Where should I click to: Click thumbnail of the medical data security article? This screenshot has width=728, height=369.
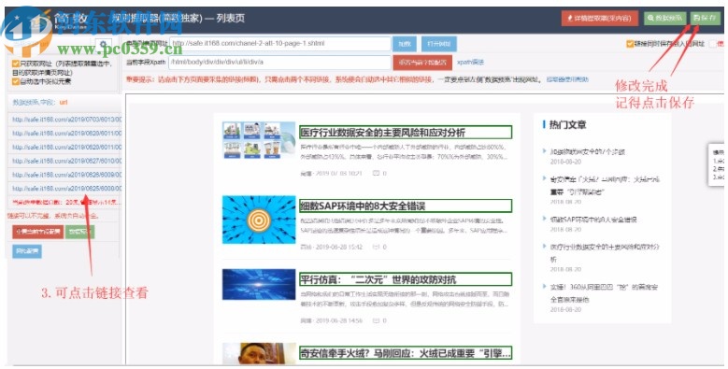(259, 141)
